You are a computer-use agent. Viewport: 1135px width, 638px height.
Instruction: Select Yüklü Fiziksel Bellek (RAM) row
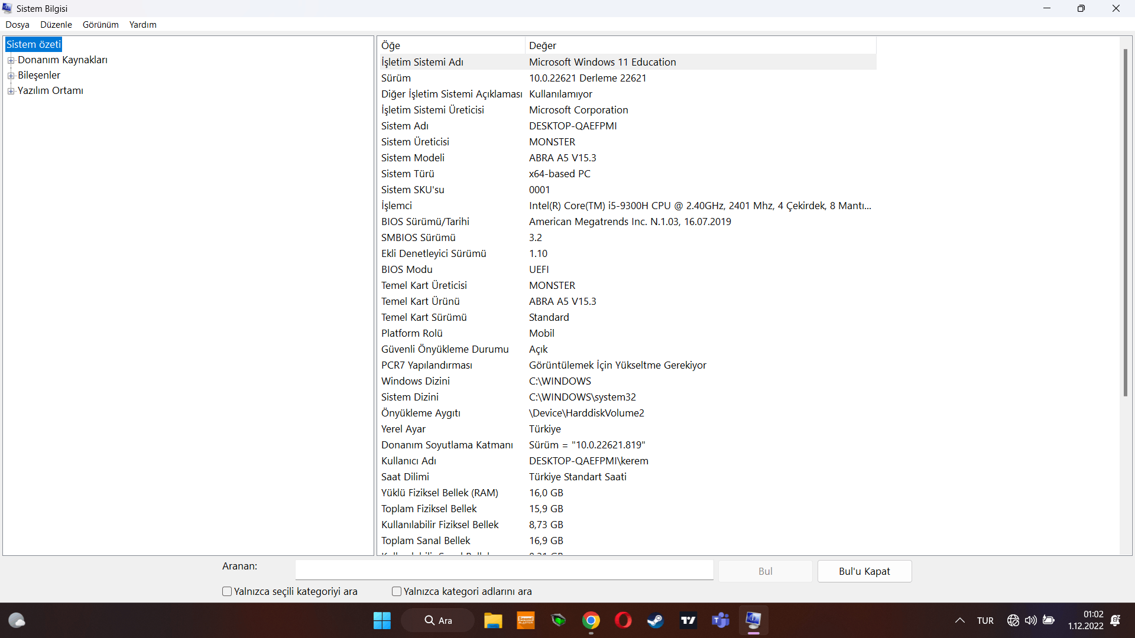click(x=627, y=493)
